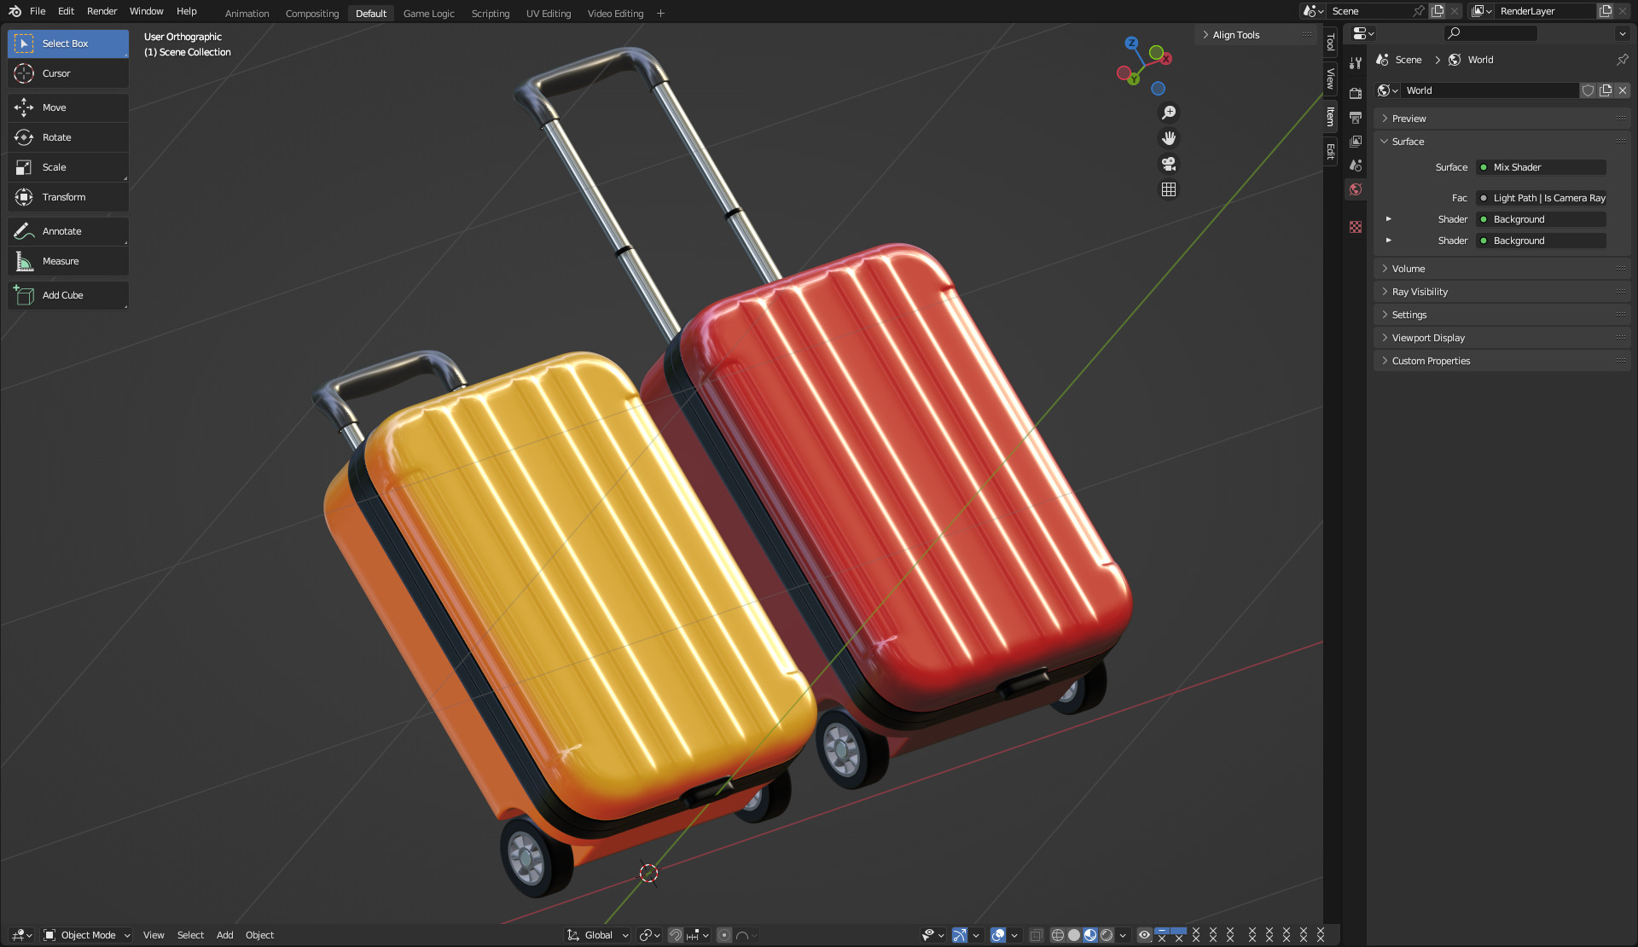Pick the Measure tool
Screen dimensions: 1638x947
[68, 261]
